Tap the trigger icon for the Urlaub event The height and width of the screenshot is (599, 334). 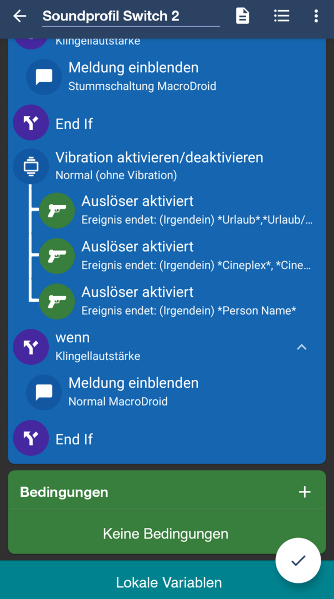click(57, 210)
